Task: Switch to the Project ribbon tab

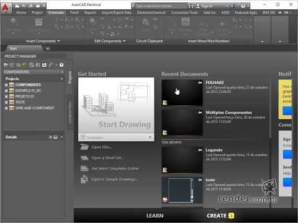Action: pyautogui.click(x=37, y=12)
